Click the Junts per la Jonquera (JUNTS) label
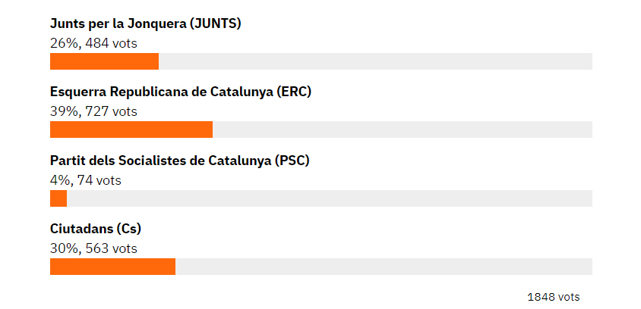 pyautogui.click(x=145, y=23)
